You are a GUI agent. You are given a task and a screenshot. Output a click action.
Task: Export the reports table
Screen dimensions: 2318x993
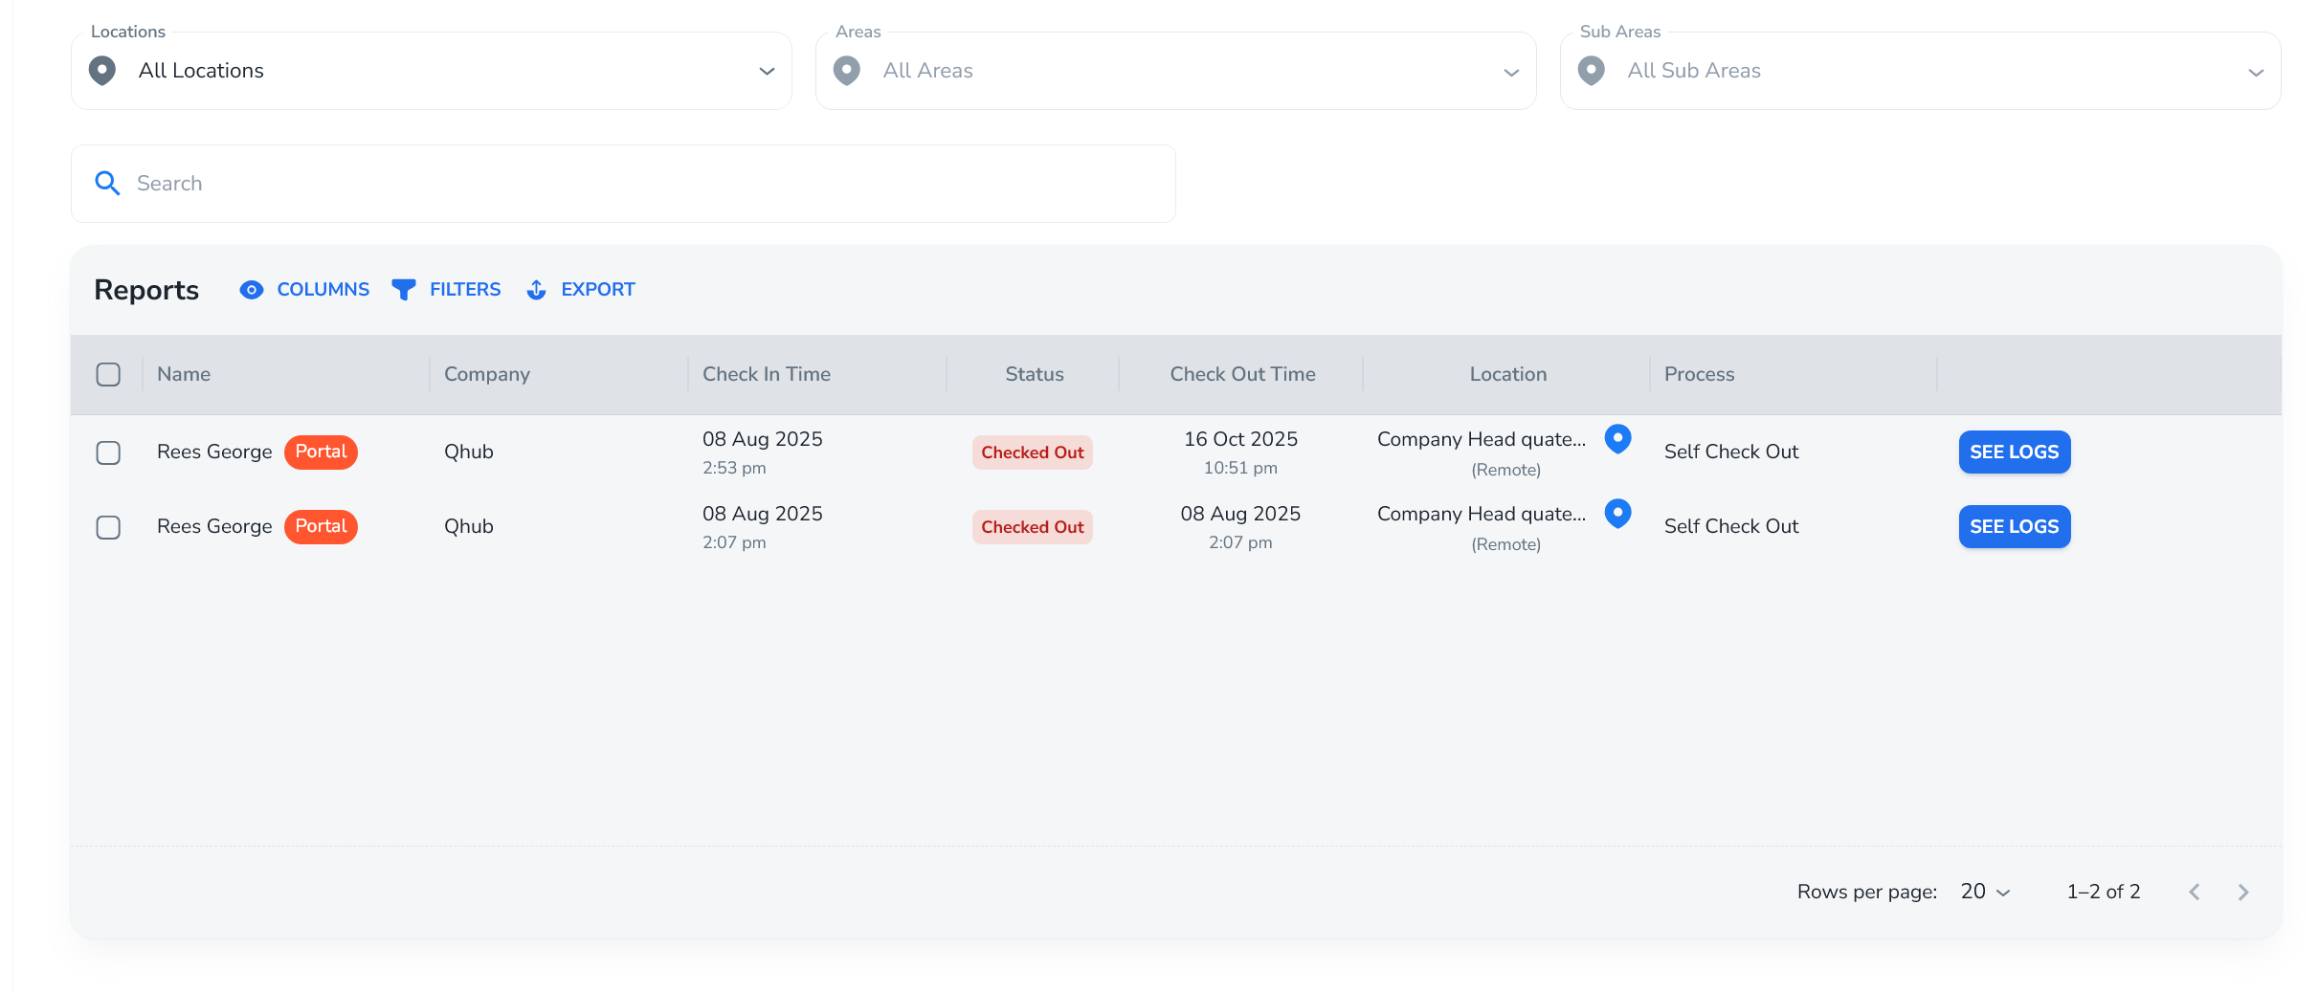tap(581, 290)
